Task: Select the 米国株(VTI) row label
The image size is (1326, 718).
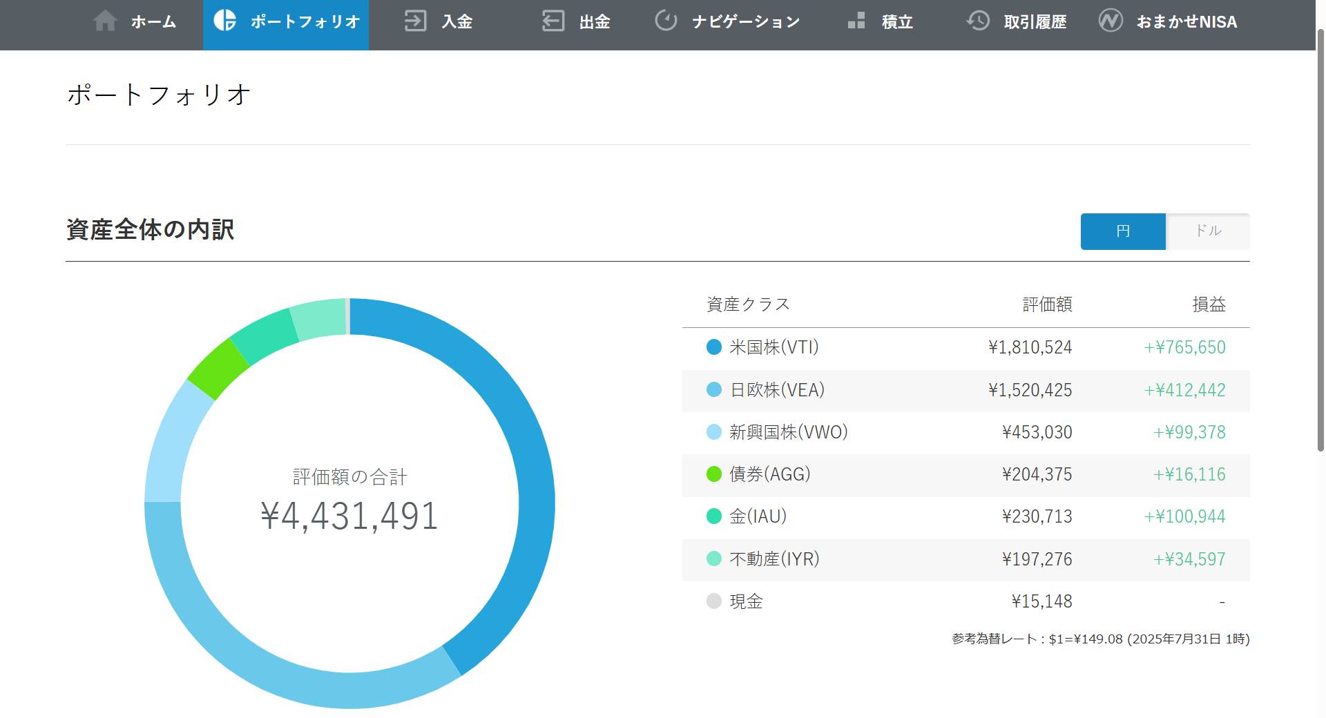Action: (774, 347)
